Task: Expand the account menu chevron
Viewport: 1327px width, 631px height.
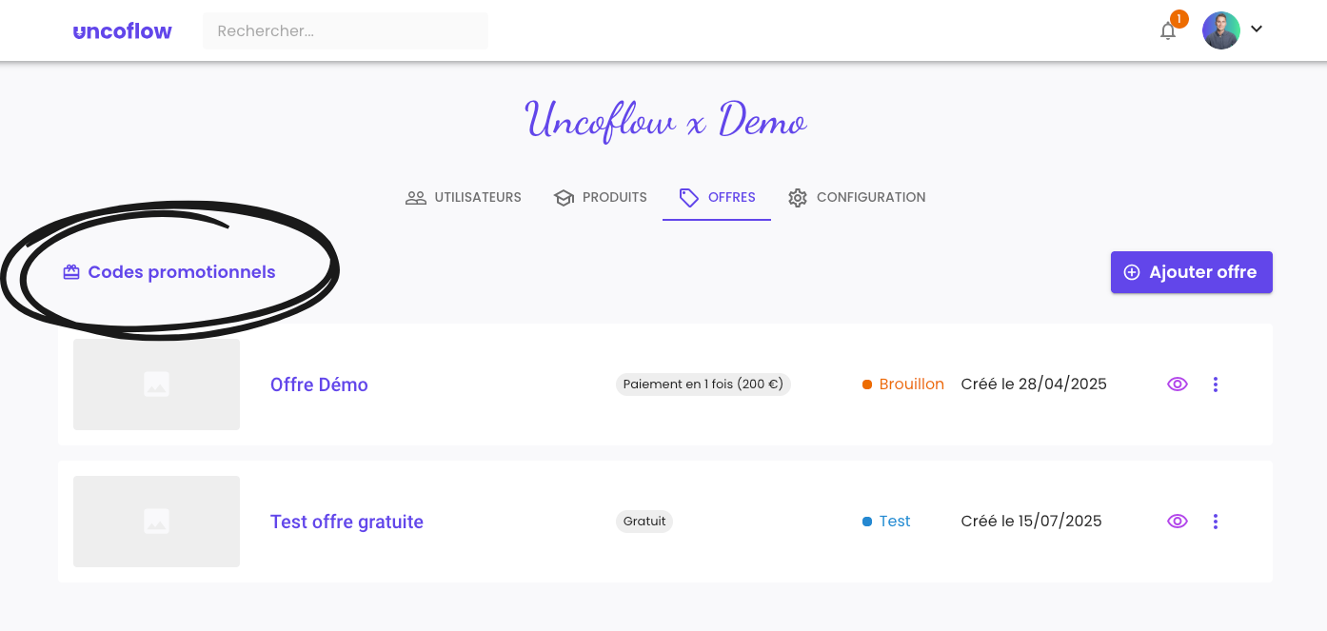Action: click(1257, 30)
